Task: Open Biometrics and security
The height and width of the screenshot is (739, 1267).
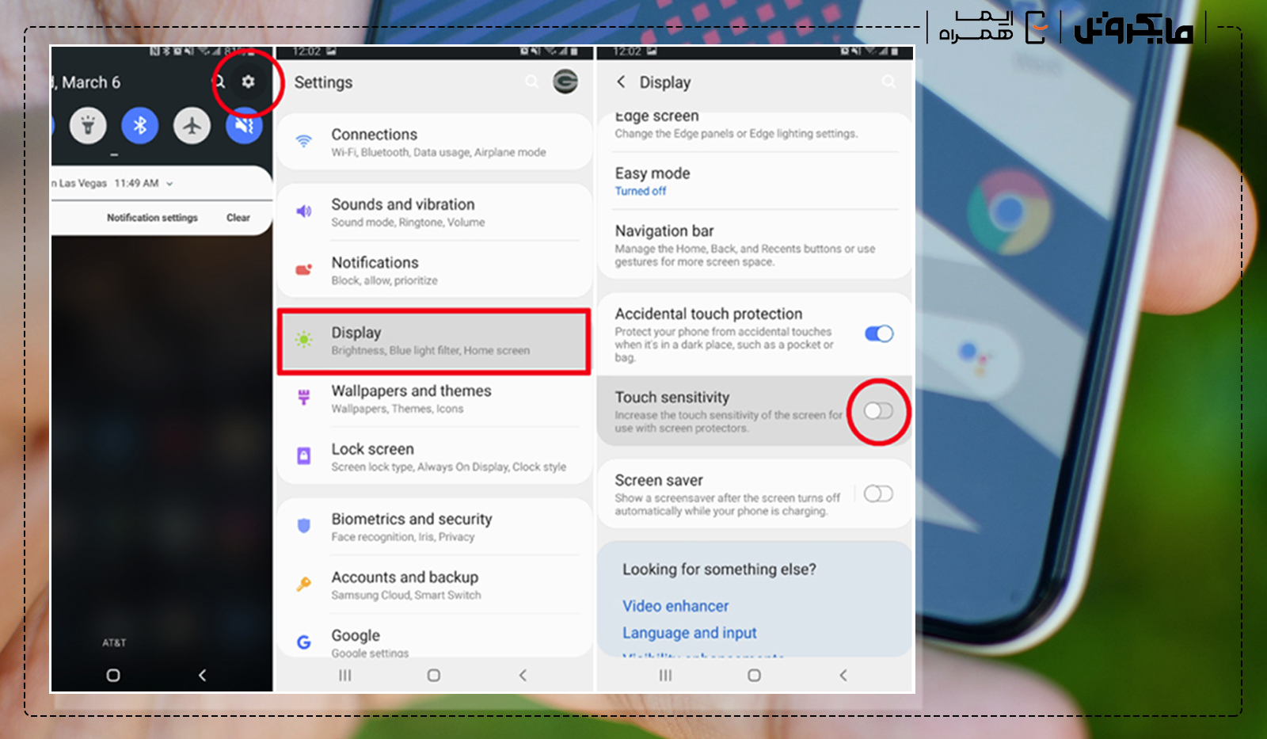Action: (435, 527)
